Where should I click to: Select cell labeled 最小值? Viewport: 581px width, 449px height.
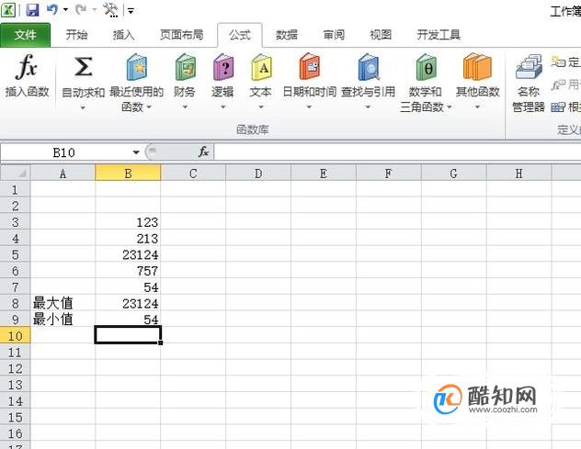coord(63,320)
